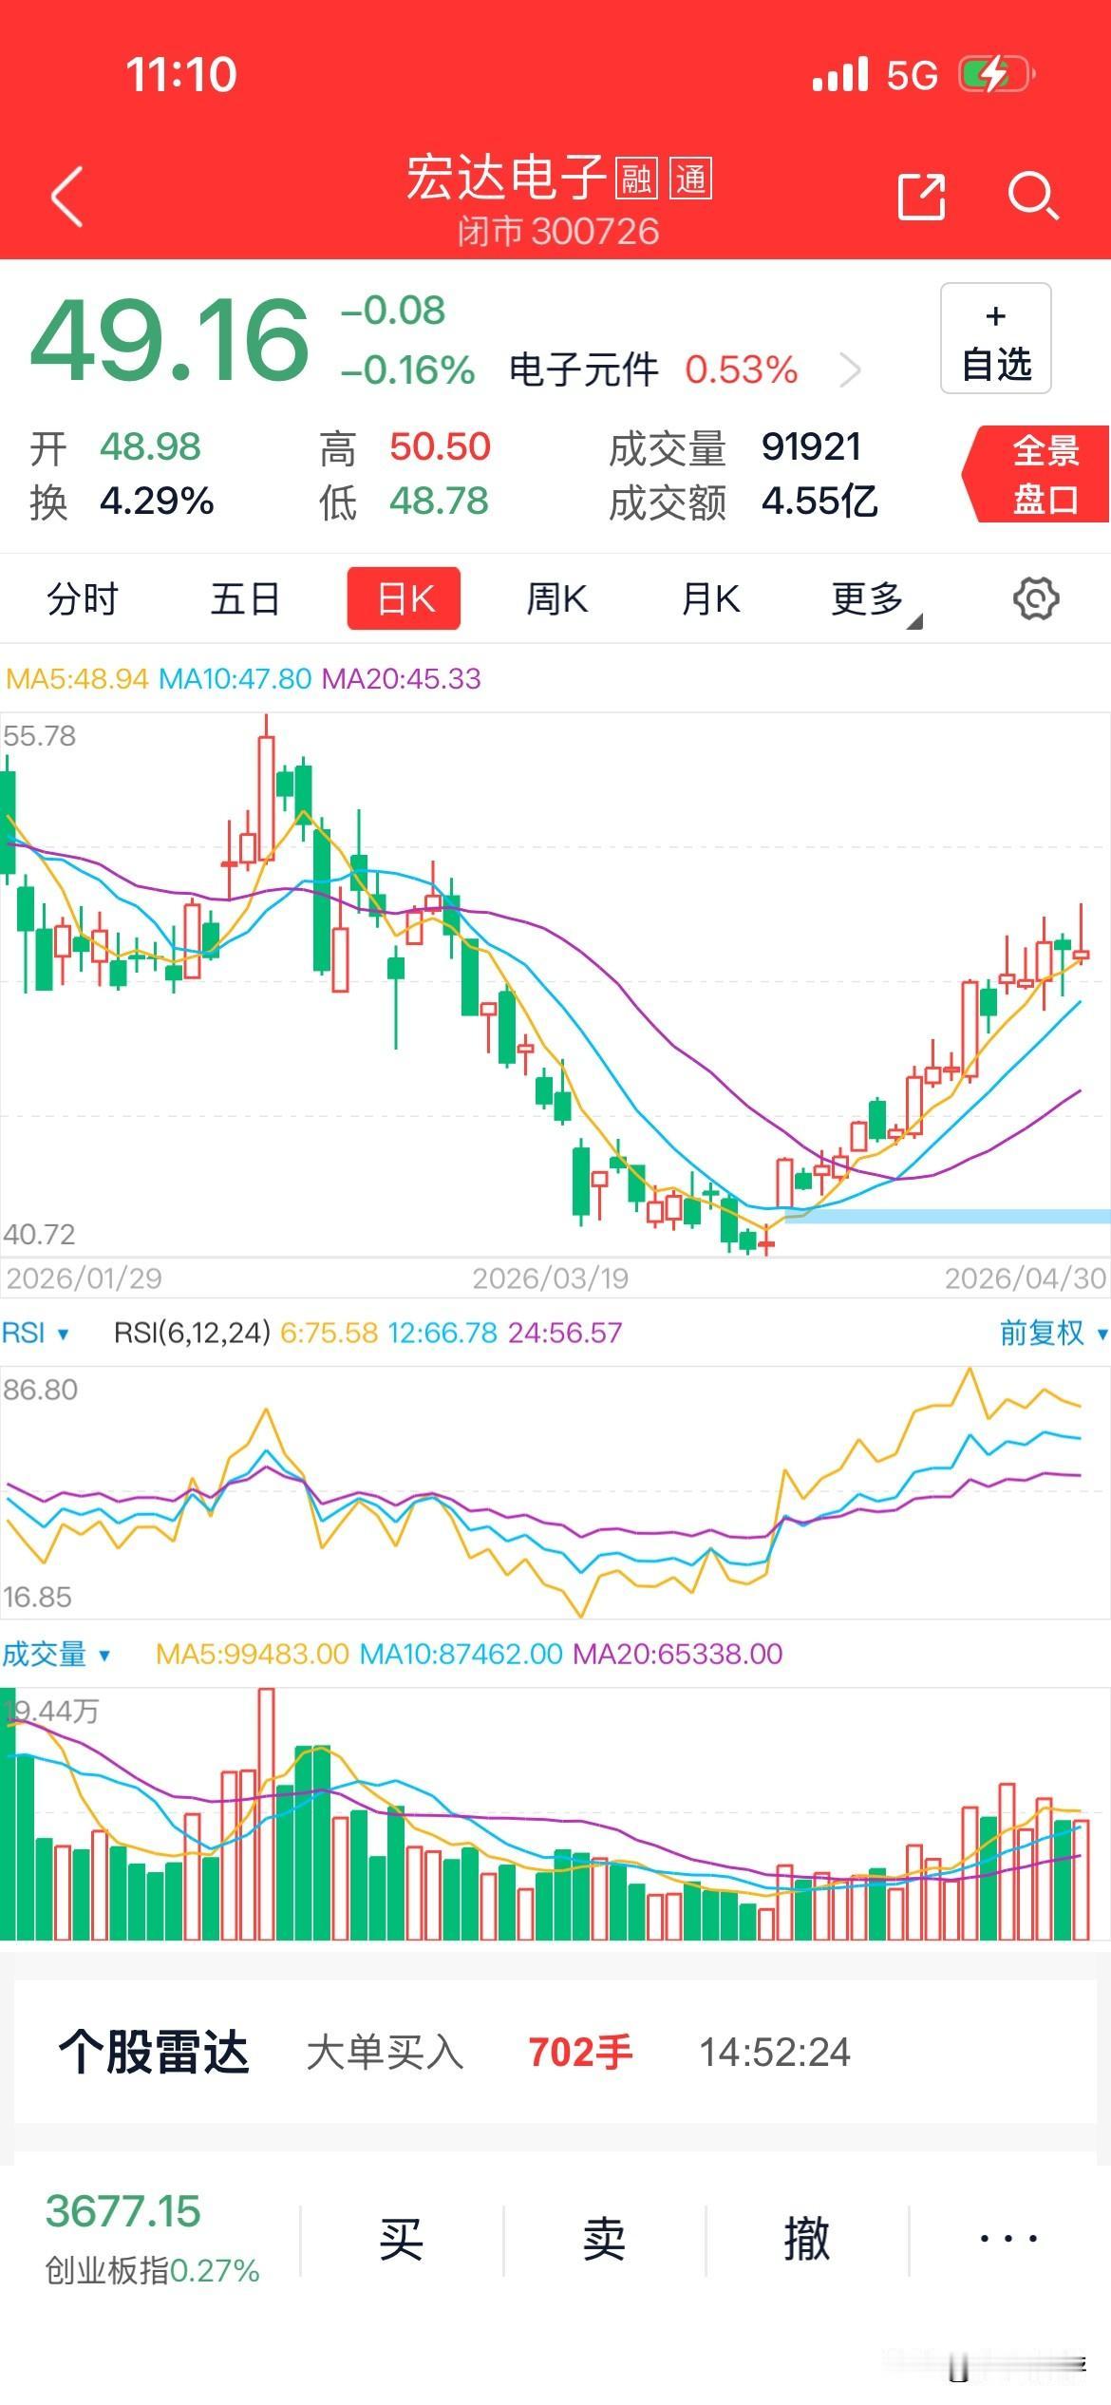The image size is (1111, 2405).
Task: Add stock to 自选 watchlist
Action: click(x=995, y=338)
